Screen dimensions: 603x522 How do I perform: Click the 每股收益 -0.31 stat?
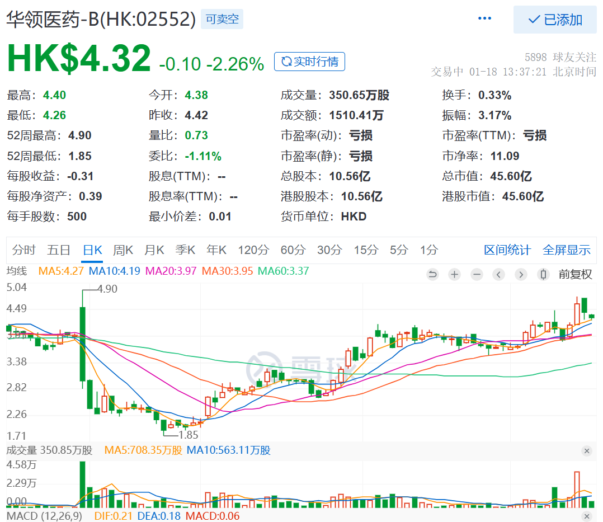pyautogui.click(x=50, y=176)
